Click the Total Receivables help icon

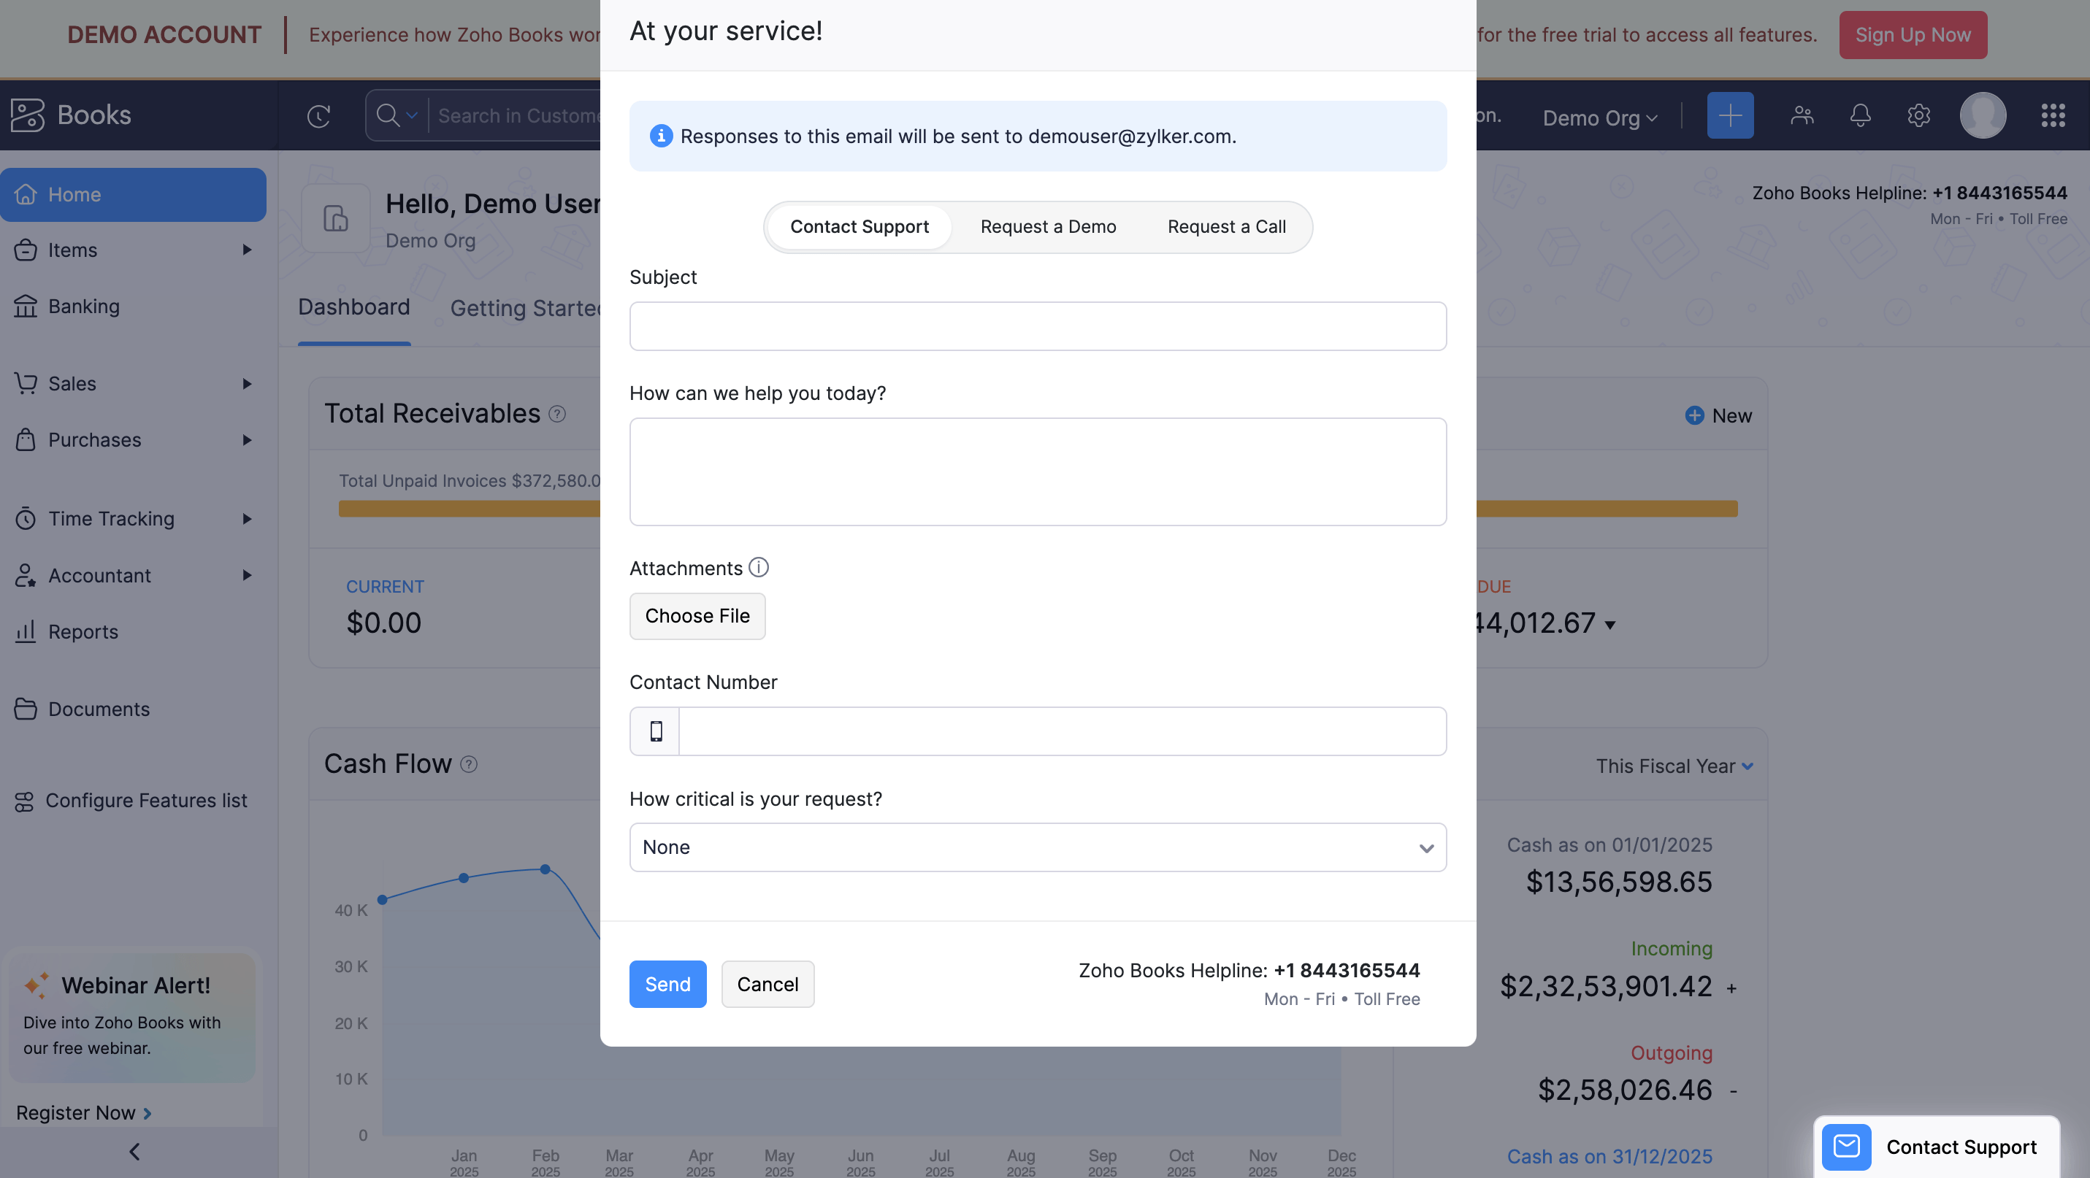point(557,414)
